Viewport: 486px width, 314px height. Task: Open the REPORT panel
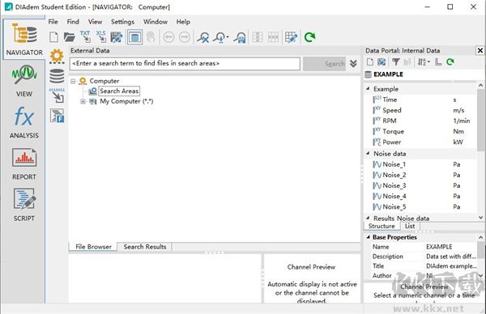pos(23,164)
